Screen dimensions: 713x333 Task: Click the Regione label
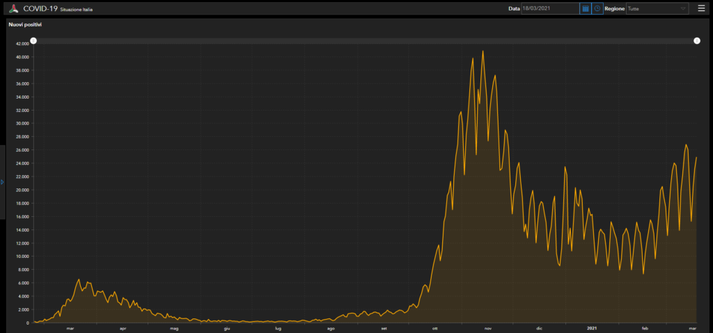[x=614, y=8]
